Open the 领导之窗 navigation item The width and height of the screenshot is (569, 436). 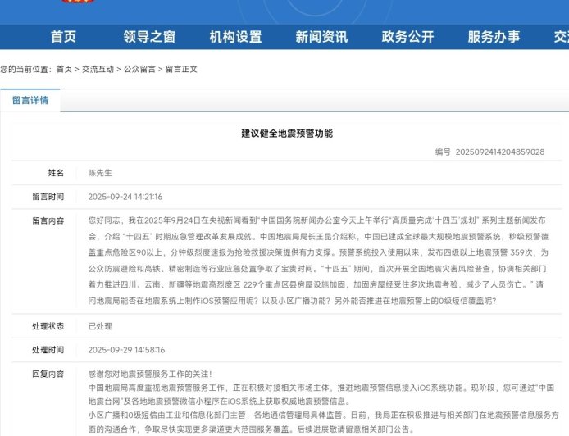point(149,37)
